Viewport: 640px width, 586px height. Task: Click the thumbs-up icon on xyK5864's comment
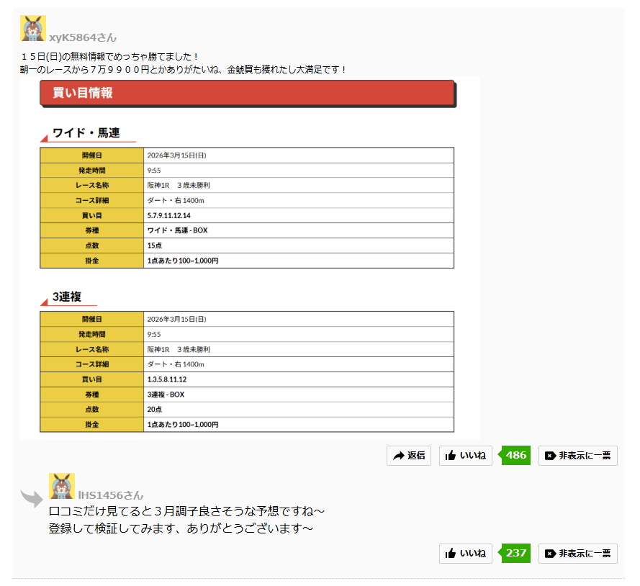[x=451, y=456]
